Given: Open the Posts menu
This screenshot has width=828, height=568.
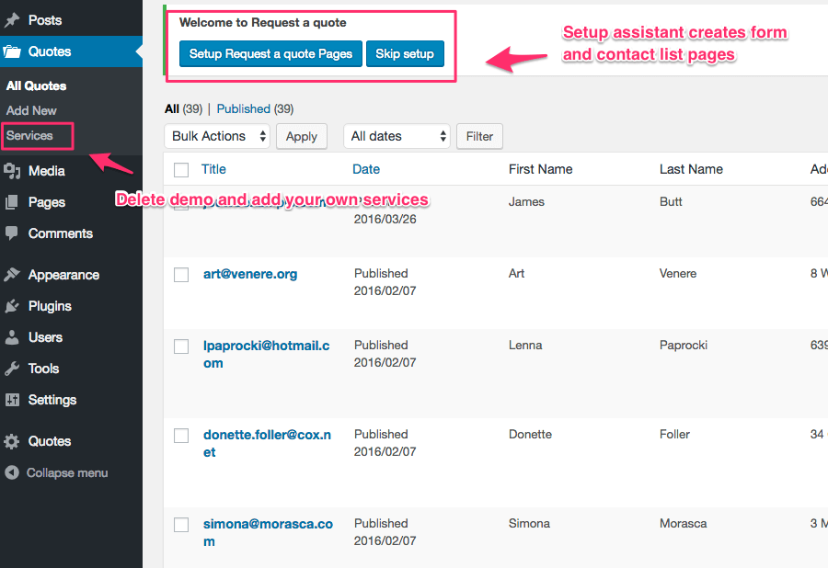Looking at the screenshot, I should pos(45,20).
